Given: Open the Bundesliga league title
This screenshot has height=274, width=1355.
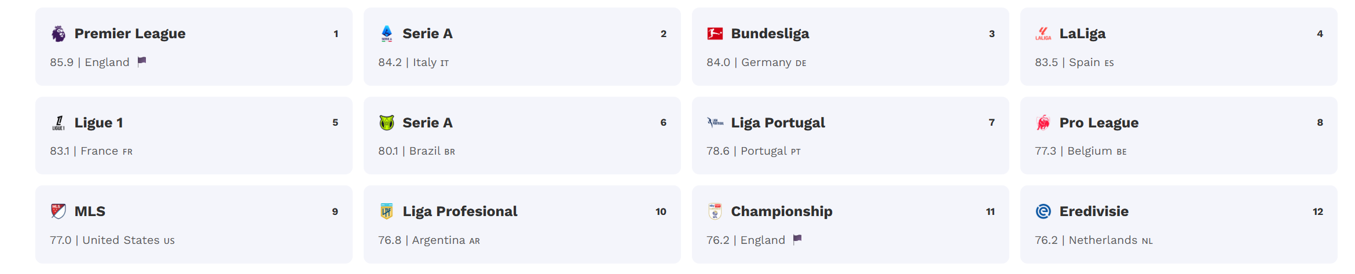Looking at the screenshot, I should (x=770, y=34).
